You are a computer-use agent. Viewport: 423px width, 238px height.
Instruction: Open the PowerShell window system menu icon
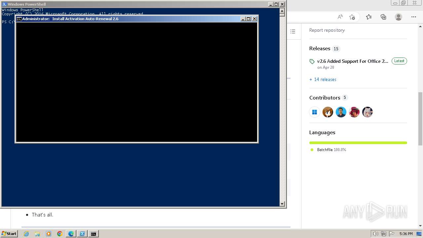pyautogui.click(x=4, y=4)
